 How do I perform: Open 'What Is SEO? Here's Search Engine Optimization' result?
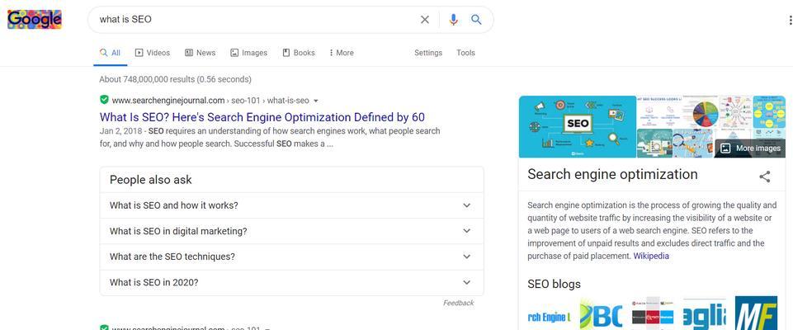click(x=262, y=117)
